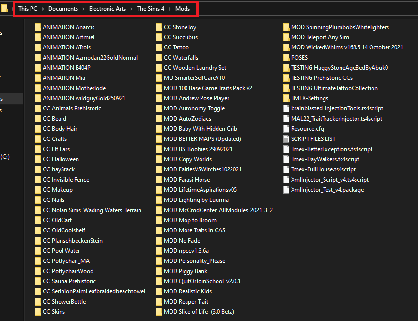The width and height of the screenshot is (418, 321).
Task: Navigate to The Sims 4 breadcrumb
Action: point(151,9)
